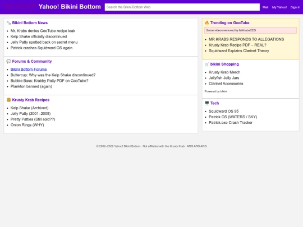303x227 pixels.
Task: Focus the Search the Bikini Bottom Web field
Action: (182, 7)
